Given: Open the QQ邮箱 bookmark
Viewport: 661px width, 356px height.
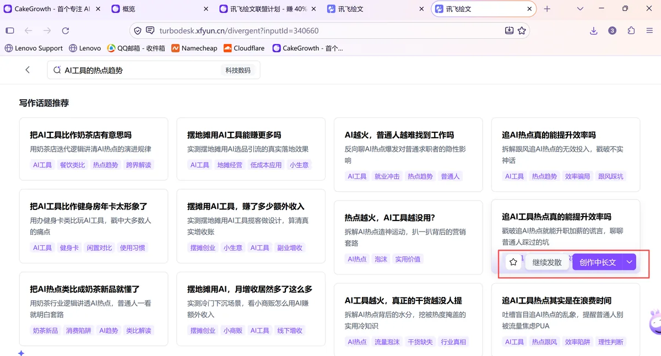Looking at the screenshot, I should [x=136, y=48].
